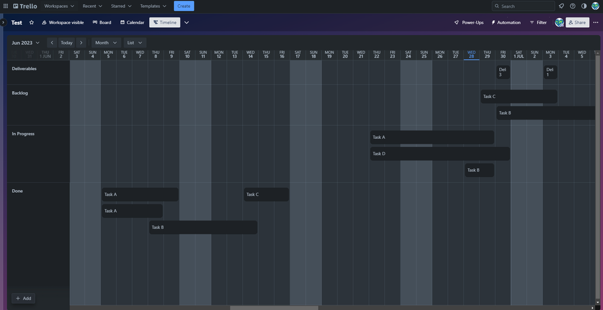This screenshot has height=310, width=603.
Task: Open the Jun 2023 date picker dropdown
Action: (x=26, y=43)
